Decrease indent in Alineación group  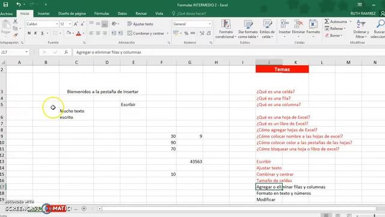pos(114,33)
